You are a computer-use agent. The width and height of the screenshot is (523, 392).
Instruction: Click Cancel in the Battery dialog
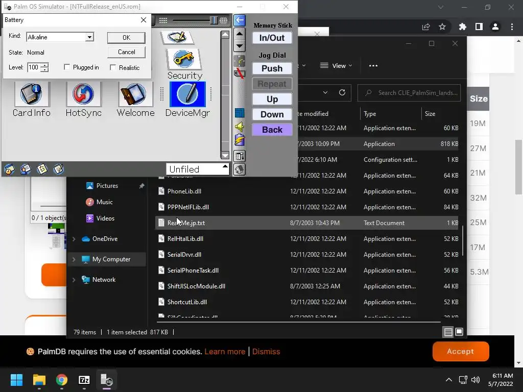pyautogui.click(x=126, y=52)
